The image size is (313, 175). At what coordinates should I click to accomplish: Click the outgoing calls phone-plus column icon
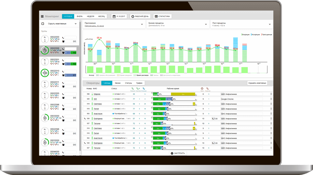[x=138, y=88]
